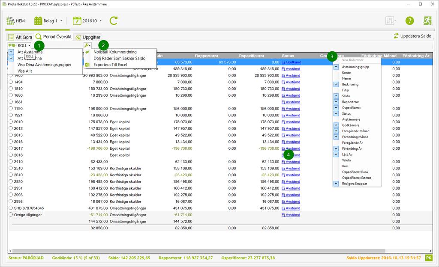Enable the Avstämmare column

click(351, 119)
